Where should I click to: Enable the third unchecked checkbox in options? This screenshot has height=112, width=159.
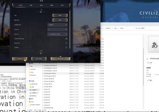point(66,47)
